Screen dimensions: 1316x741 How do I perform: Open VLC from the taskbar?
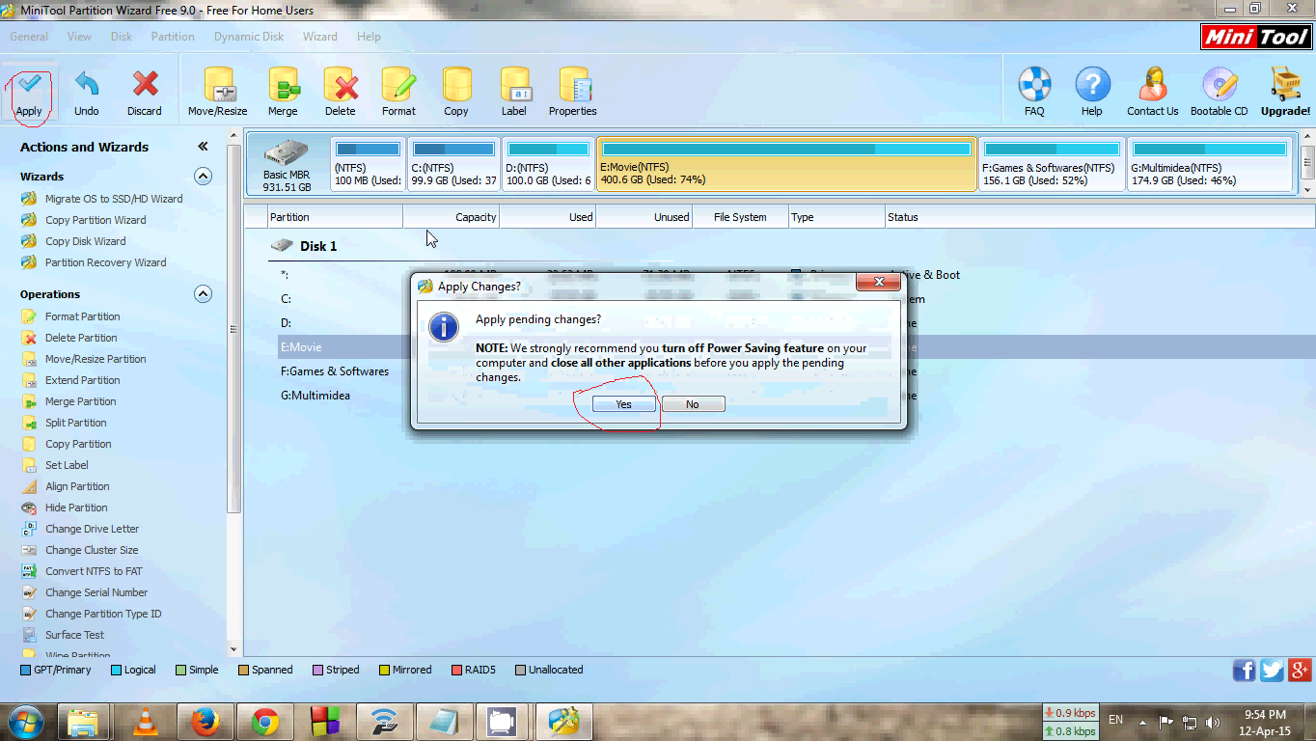click(x=145, y=722)
